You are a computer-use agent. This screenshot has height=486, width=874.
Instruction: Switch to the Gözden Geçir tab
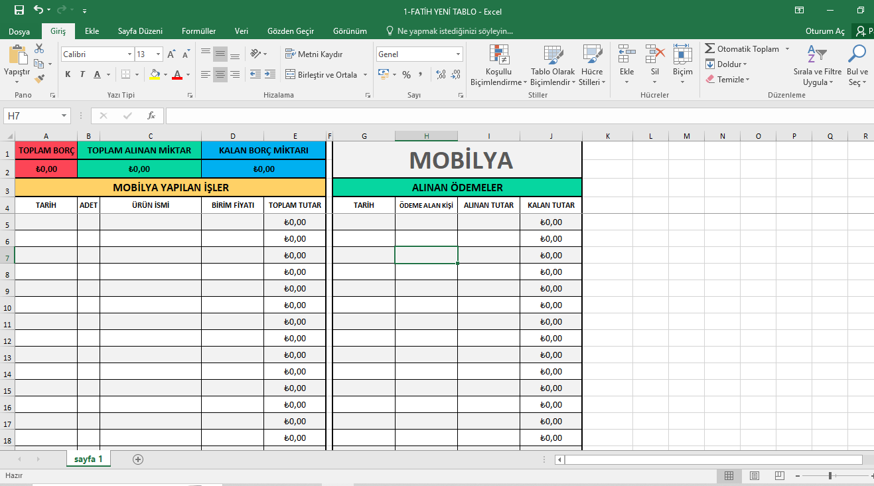[x=291, y=31]
